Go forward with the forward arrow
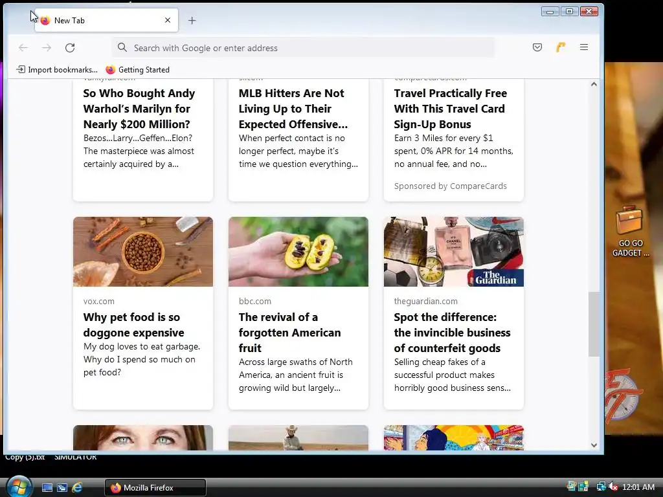 pos(47,48)
